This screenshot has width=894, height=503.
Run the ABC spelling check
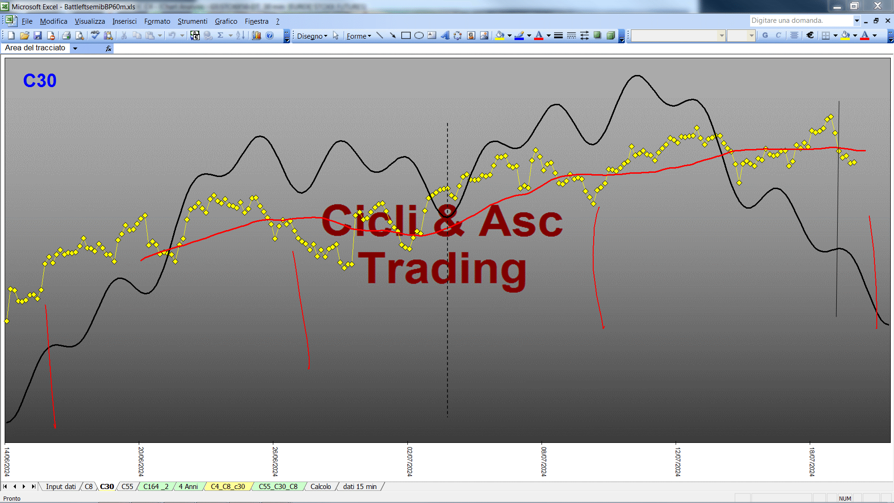pyautogui.click(x=95, y=36)
